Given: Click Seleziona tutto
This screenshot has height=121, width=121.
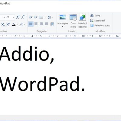Looking at the screenshot, I should 100,25.
